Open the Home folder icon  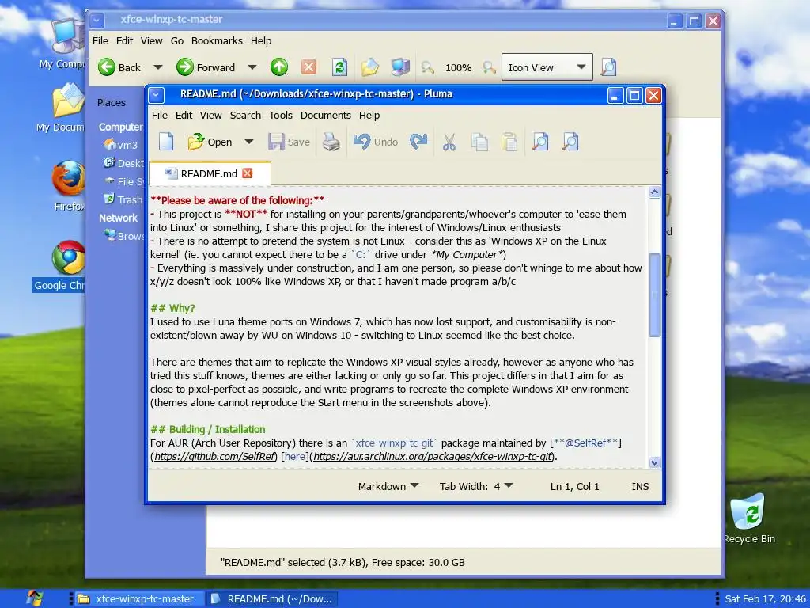(370, 67)
